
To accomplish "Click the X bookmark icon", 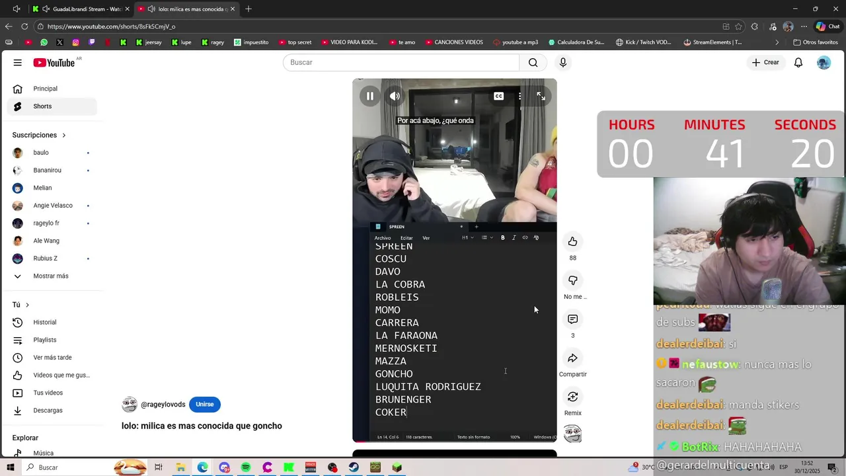I will tap(59, 42).
